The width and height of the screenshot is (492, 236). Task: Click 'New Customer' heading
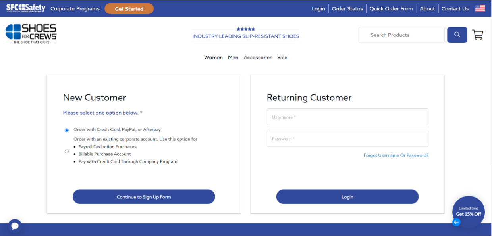pos(95,98)
